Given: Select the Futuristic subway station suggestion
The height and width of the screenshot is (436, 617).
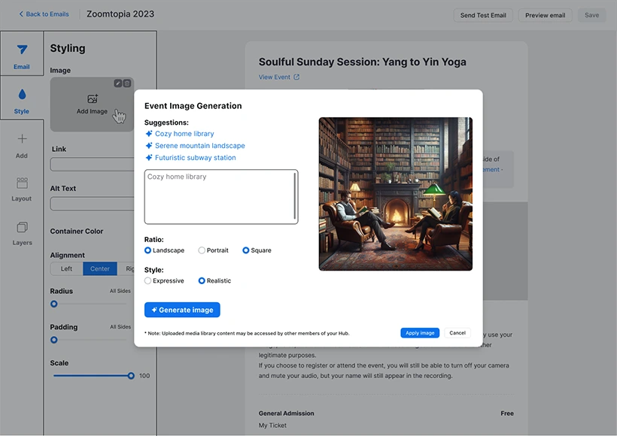Looking at the screenshot, I should 194,158.
